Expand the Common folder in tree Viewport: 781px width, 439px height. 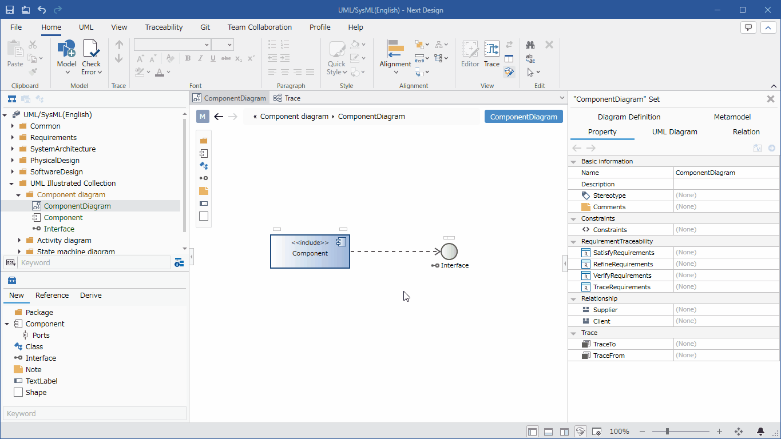(13, 126)
